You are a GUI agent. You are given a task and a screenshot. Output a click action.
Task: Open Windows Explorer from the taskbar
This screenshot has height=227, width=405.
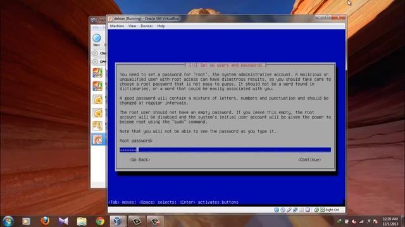tap(82, 221)
